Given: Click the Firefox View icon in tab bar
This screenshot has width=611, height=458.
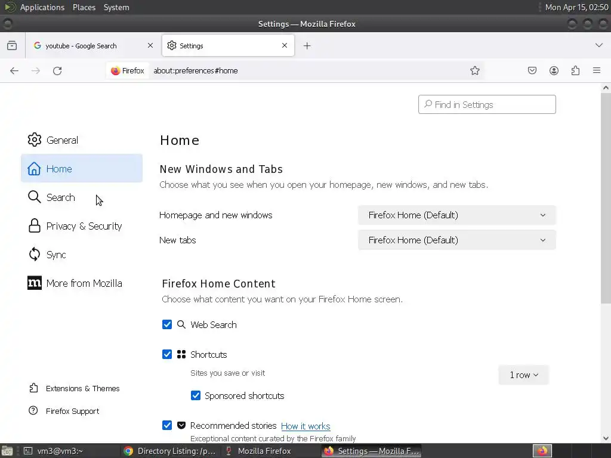Looking at the screenshot, I should [x=12, y=46].
